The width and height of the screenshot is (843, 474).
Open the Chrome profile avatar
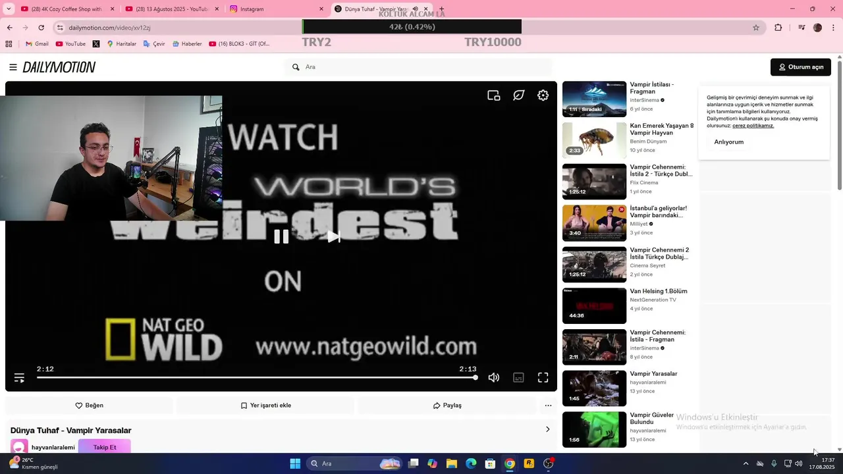point(817,28)
